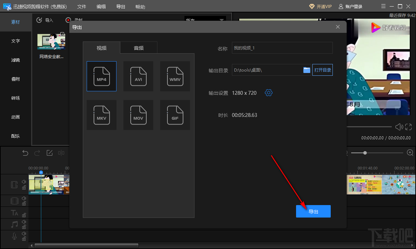Select the MP4 export format icon
The width and height of the screenshot is (416, 249).
(x=102, y=76)
